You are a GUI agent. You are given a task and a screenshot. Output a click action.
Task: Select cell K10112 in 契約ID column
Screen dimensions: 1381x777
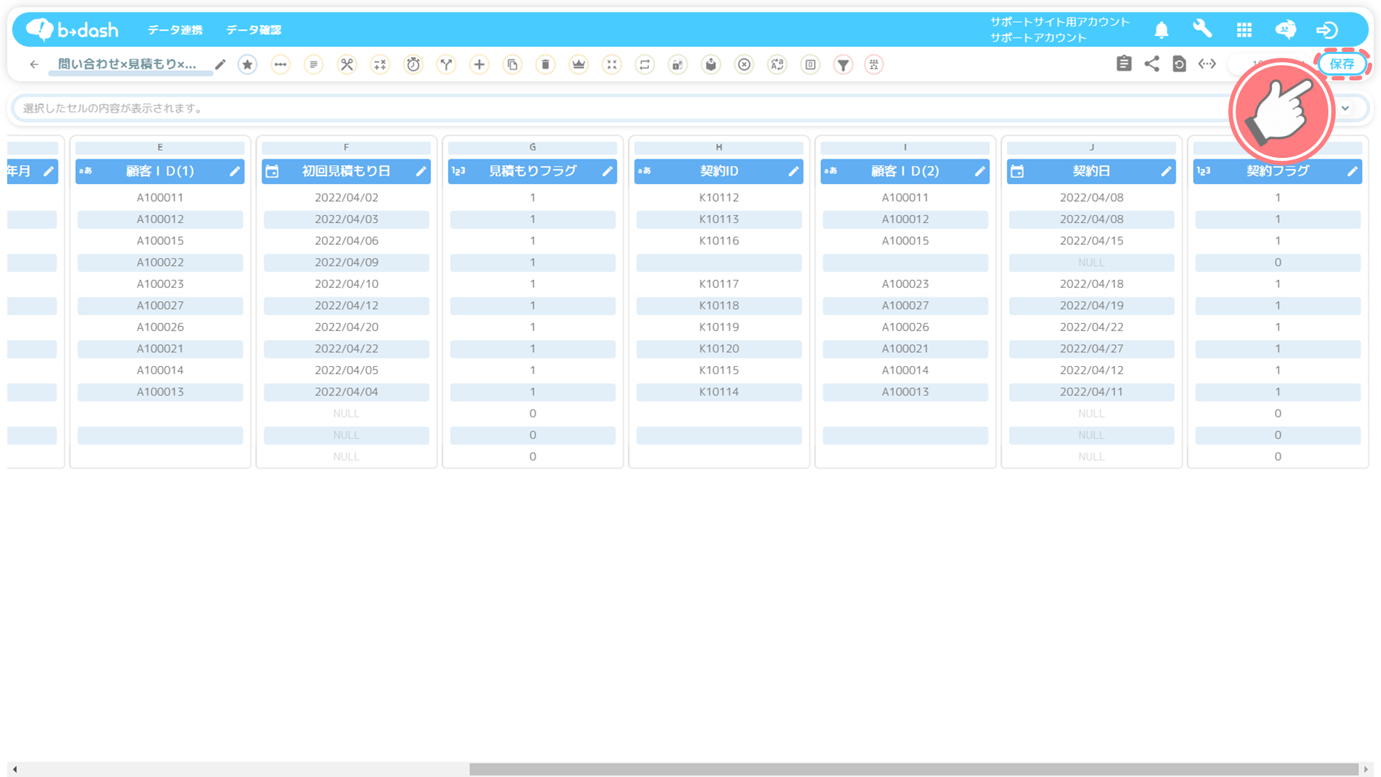pyautogui.click(x=719, y=197)
